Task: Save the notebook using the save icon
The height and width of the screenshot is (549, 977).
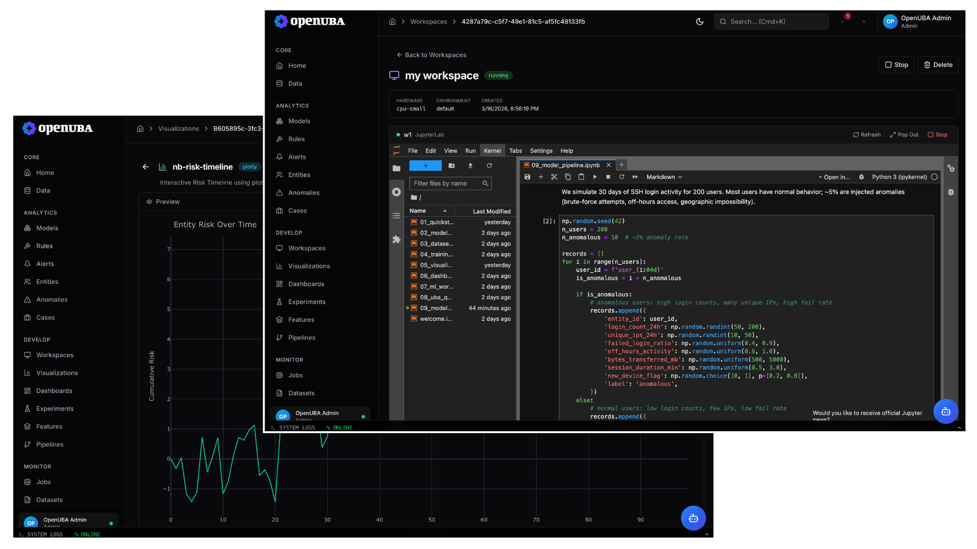Action: click(528, 177)
